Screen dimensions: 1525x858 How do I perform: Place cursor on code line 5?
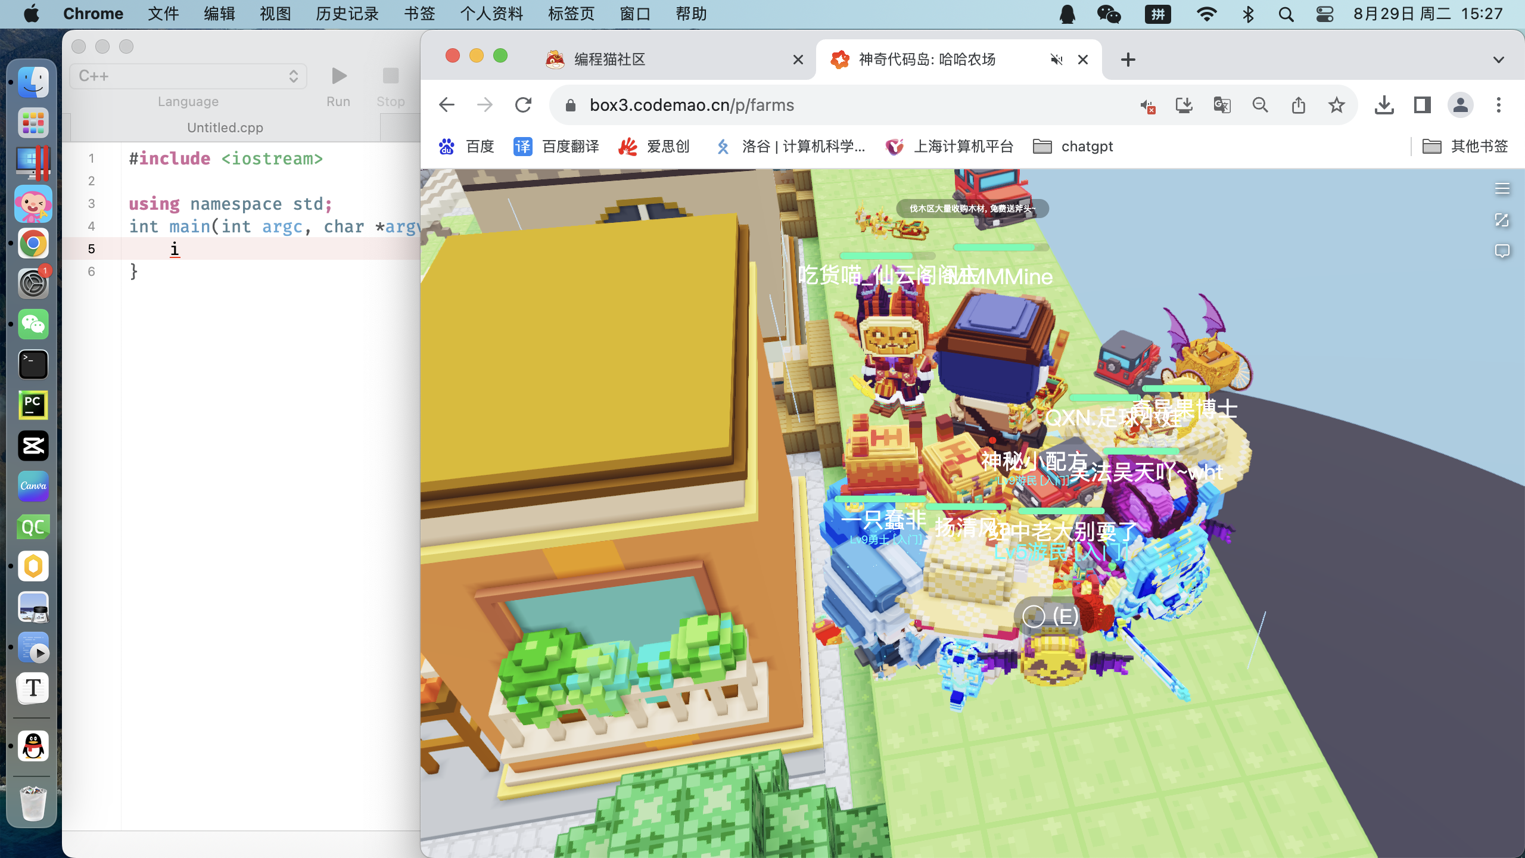pos(271,249)
